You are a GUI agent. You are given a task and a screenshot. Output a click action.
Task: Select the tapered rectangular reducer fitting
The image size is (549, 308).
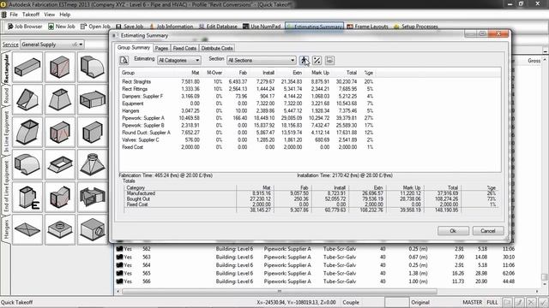(60, 99)
